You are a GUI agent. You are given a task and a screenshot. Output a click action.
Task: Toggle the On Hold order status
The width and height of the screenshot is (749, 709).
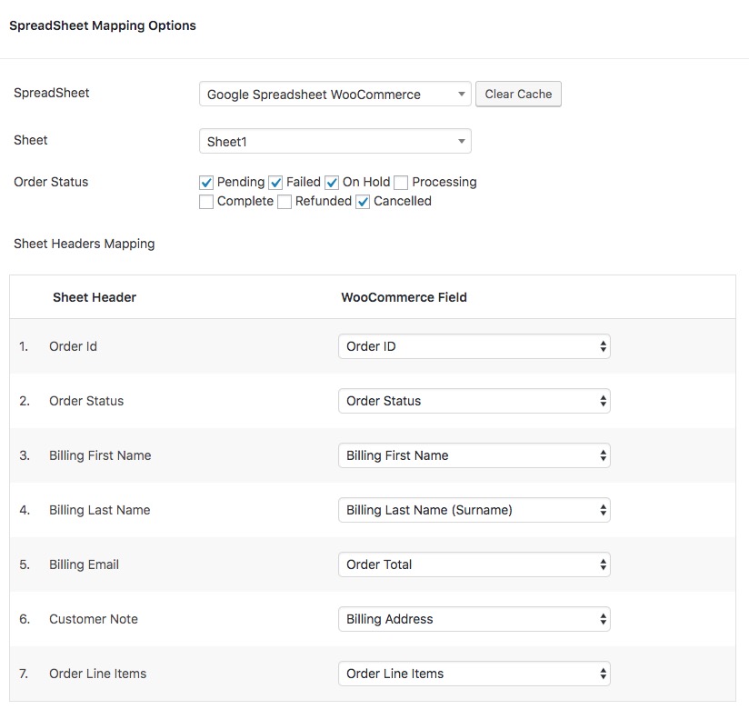click(331, 182)
